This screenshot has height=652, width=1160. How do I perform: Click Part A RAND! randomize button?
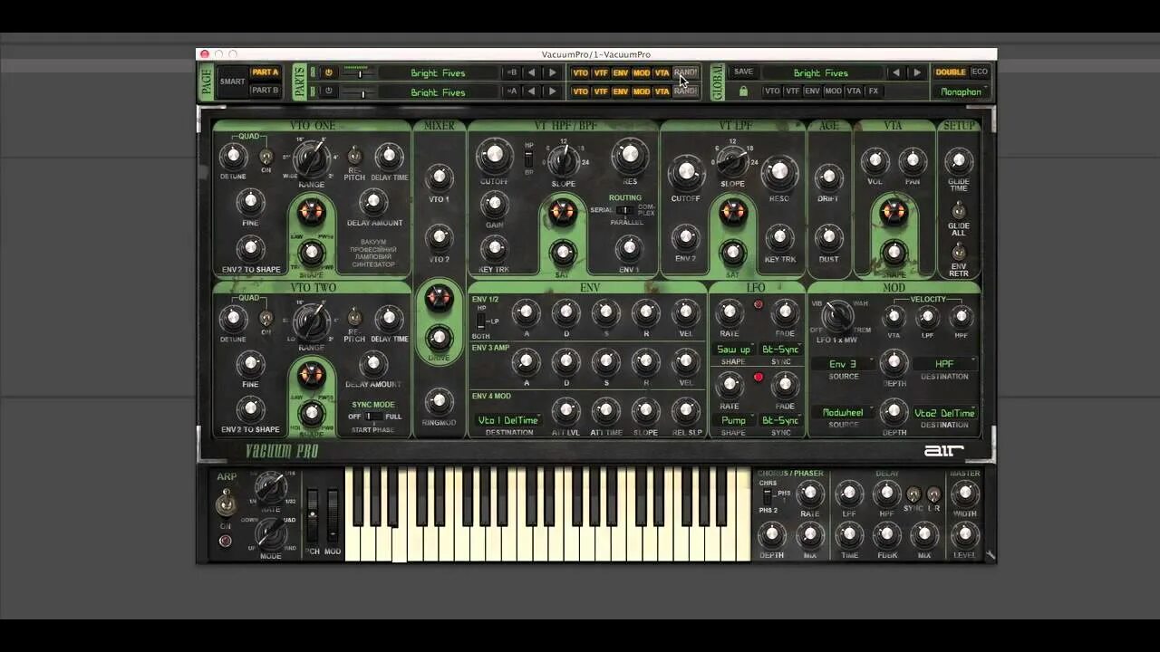(686, 72)
